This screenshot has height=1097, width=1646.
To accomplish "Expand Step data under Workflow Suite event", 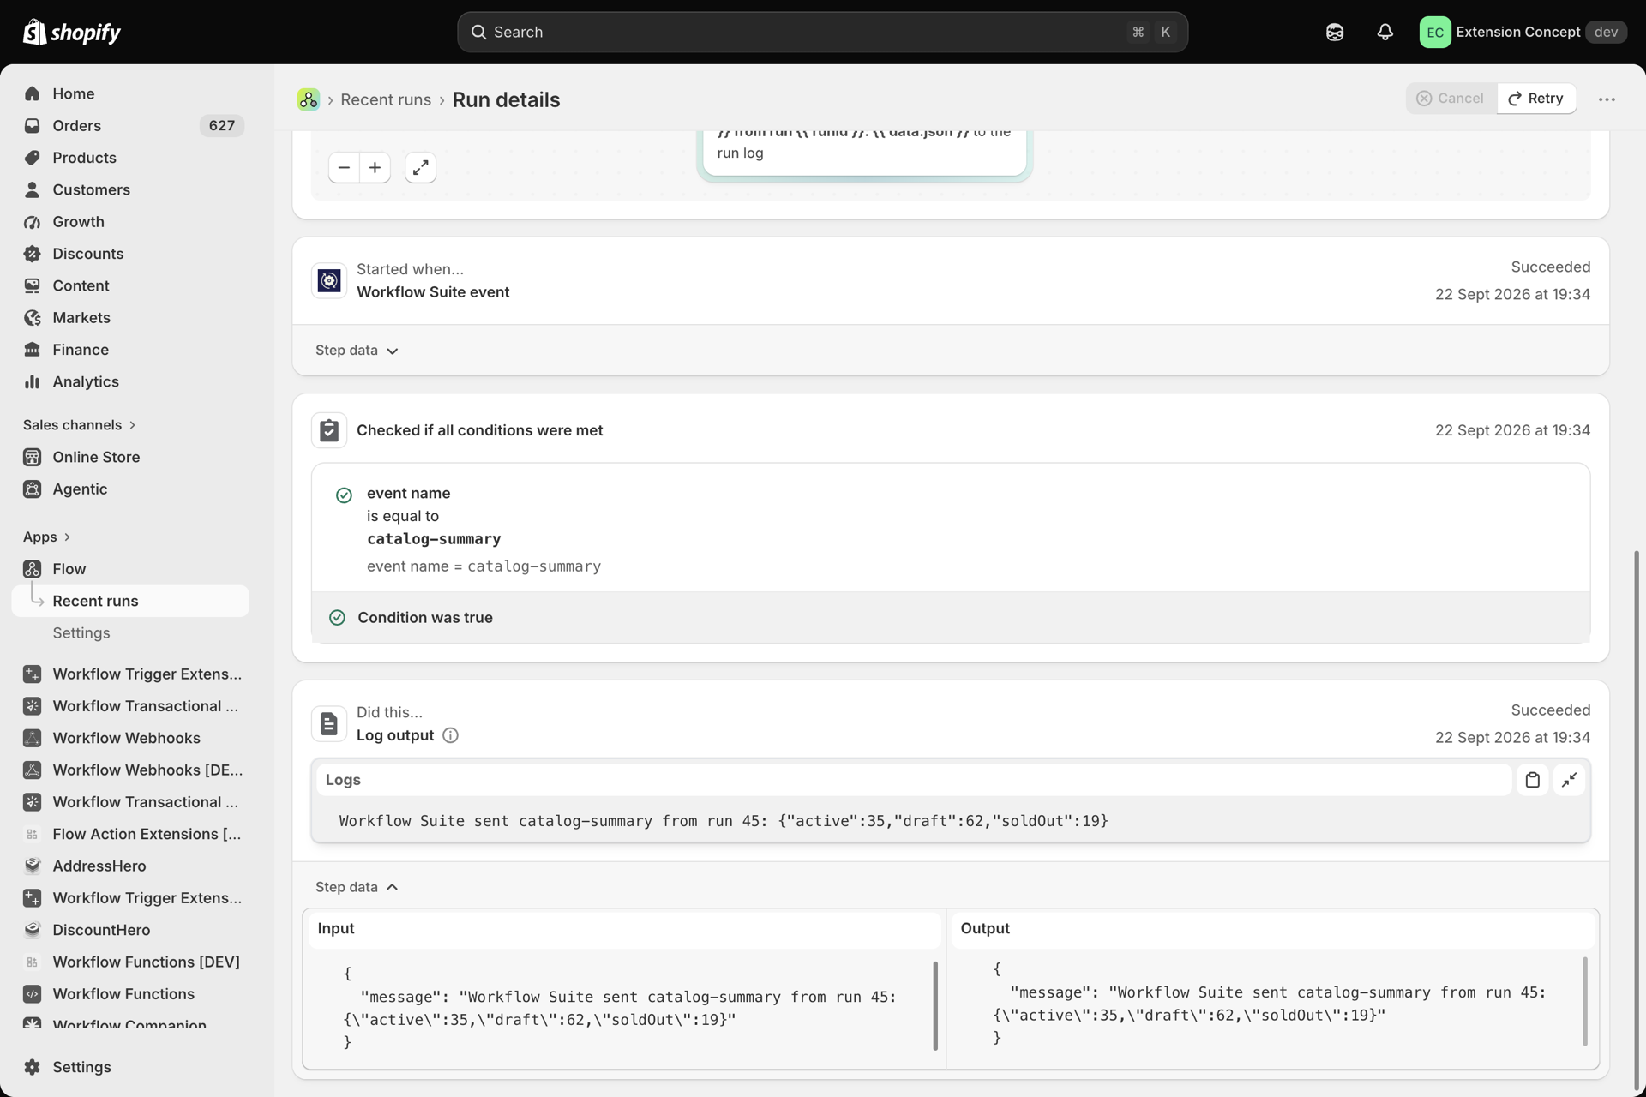I will (x=357, y=351).
